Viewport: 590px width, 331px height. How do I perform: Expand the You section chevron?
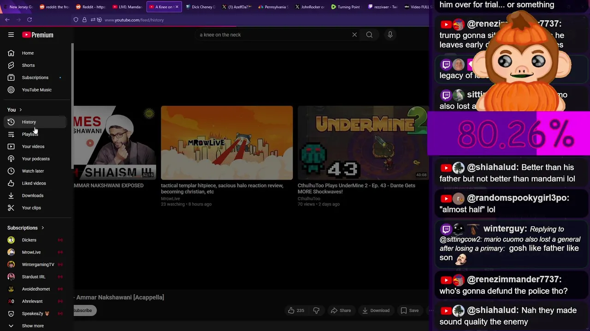20,110
